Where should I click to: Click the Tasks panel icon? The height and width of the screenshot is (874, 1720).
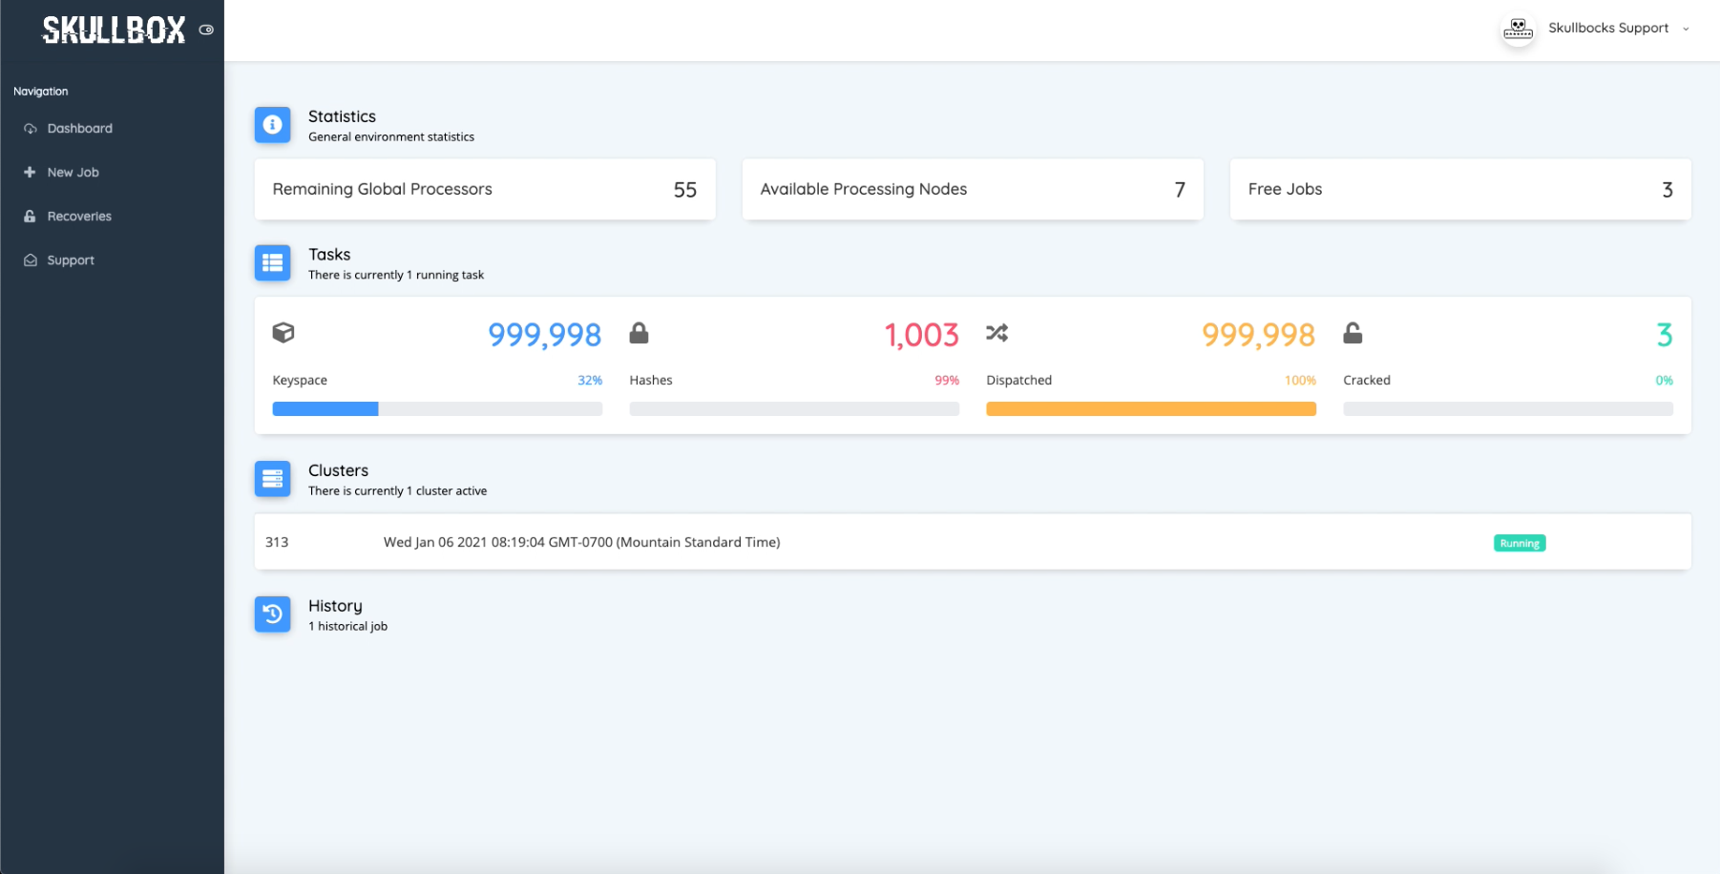click(x=272, y=263)
